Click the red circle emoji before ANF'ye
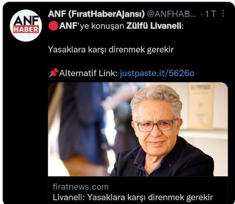 tap(53, 26)
